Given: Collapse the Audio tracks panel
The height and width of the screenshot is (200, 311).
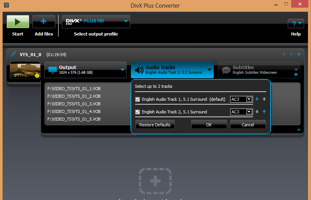Looking at the screenshot, I should (x=209, y=69).
